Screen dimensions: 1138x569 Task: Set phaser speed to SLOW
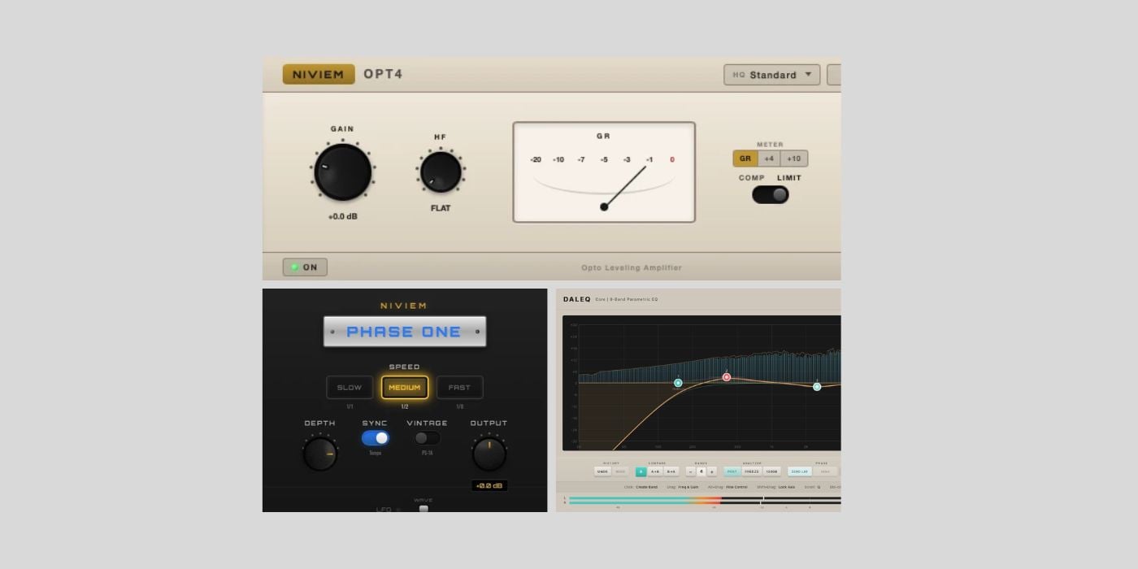[350, 388]
